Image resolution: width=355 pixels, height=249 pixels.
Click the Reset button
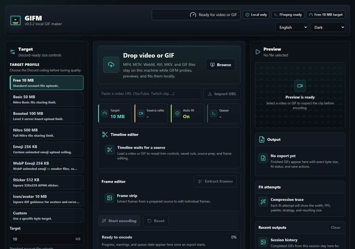click(156, 221)
